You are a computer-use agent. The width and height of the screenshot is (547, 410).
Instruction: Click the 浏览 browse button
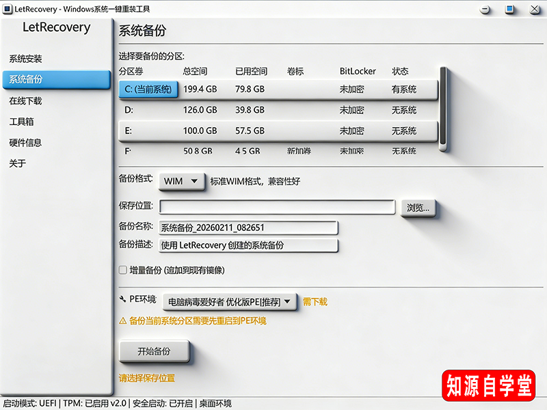(419, 208)
